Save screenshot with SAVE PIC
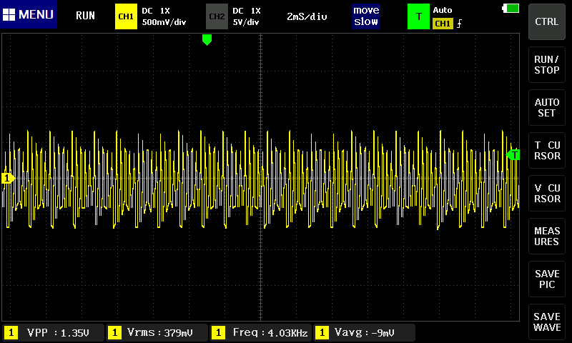Image resolution: width=572 pixels, height=343 pixels. (546, 279)
